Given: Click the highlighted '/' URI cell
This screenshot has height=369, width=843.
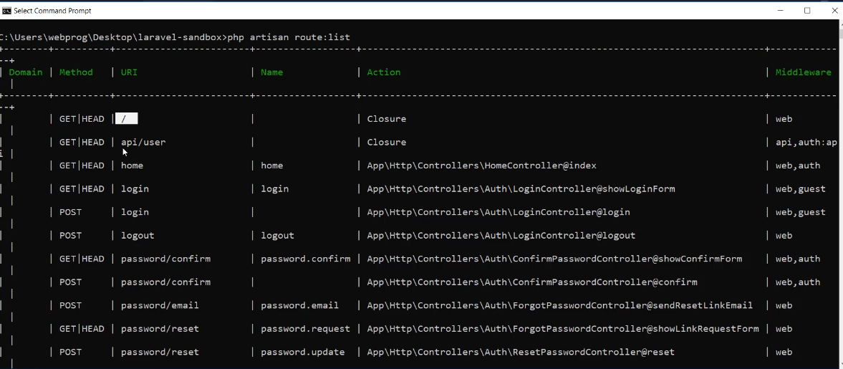Looking at the screenshot, I should (x=126, y=119).
